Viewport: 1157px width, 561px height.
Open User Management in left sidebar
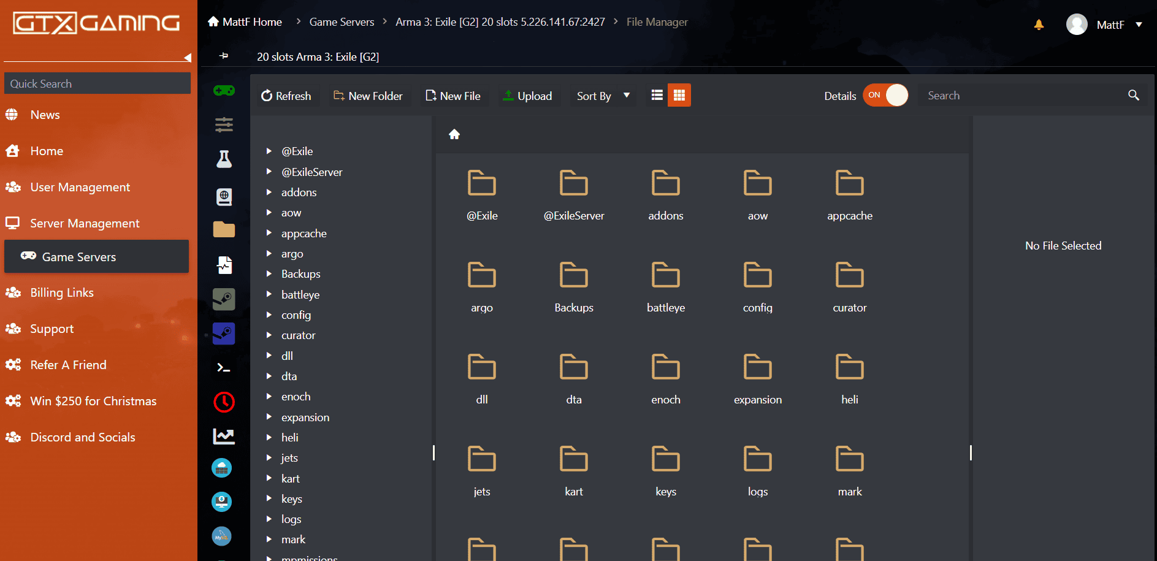point(80,187)
